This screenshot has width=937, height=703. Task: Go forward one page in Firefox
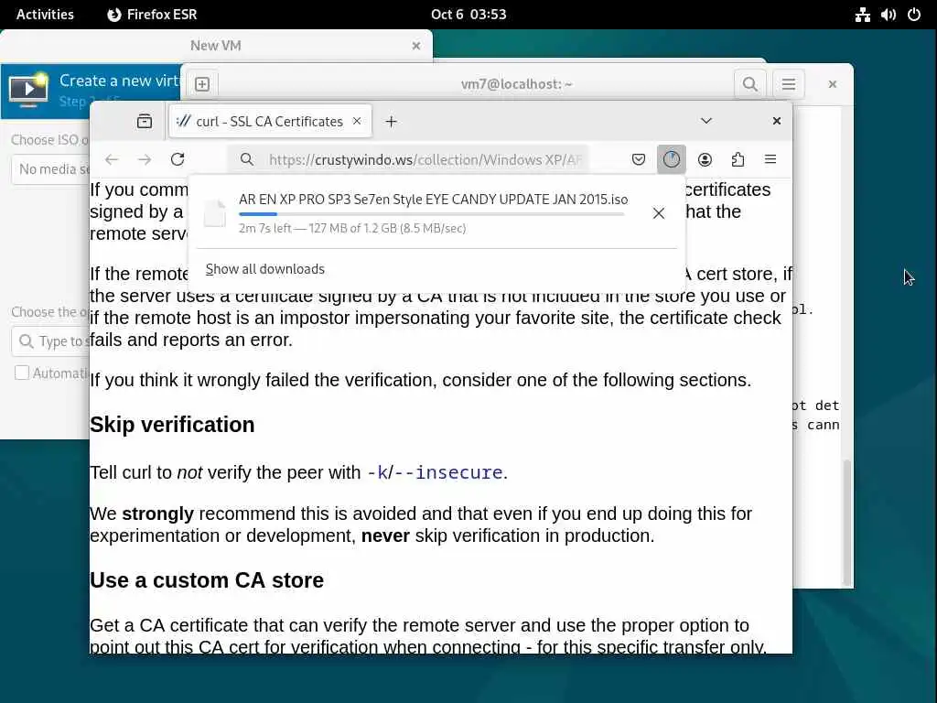point(145,159)
